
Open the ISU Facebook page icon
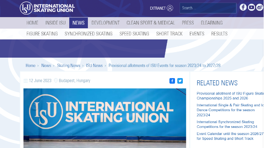243,7
